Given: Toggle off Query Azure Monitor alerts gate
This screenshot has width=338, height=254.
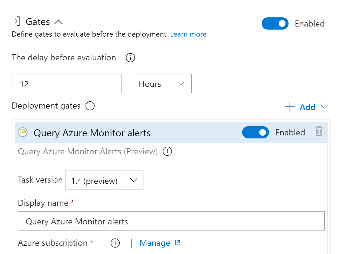Looking at the screenshot, I should [x=256, y=132].
